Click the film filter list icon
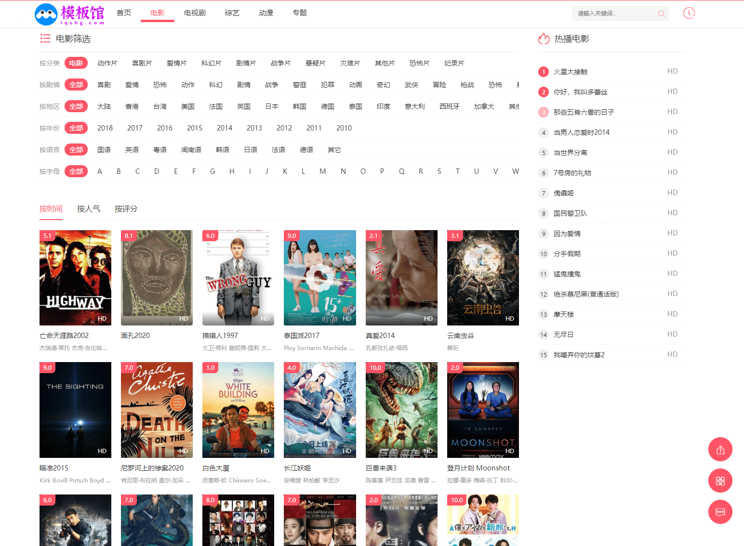The height and width of the screenshot is (546, 744). point(45,39)
